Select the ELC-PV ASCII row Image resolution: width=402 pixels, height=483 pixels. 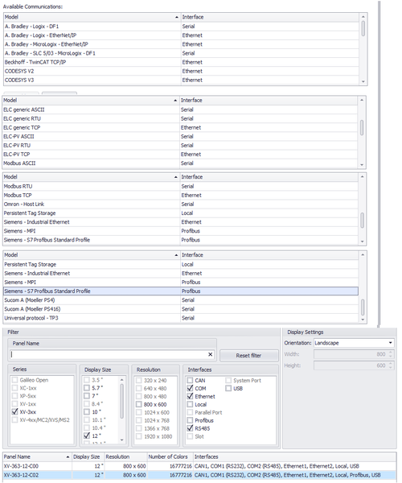tap(180, 137)
